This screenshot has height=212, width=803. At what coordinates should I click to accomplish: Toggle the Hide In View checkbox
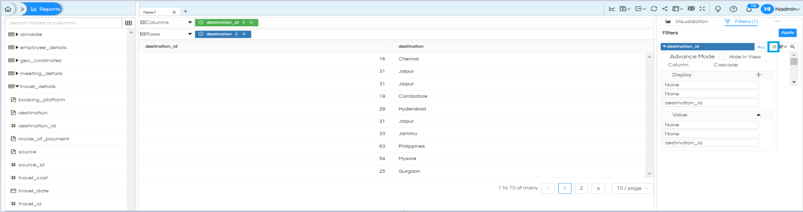pyautogui.click(x=722, y=56)
